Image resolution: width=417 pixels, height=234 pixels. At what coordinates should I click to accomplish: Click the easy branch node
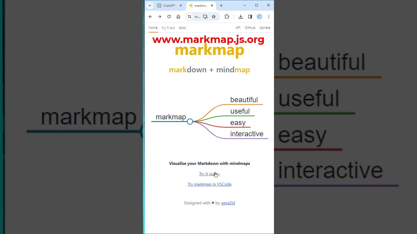(238, 123)
